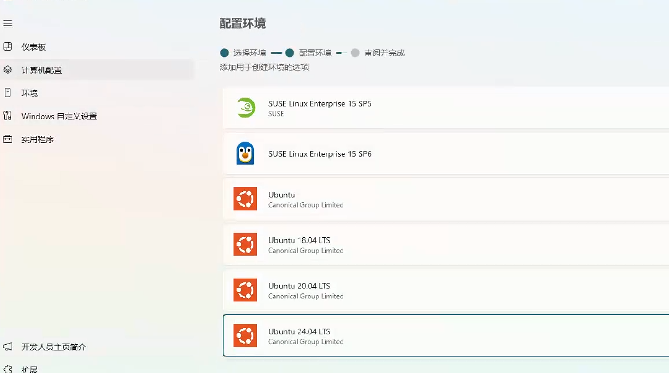The width and height of the screenshot is (669, 373).
Task: Choose the Ubuntu environment option
Action: click(x=446, y=199)
